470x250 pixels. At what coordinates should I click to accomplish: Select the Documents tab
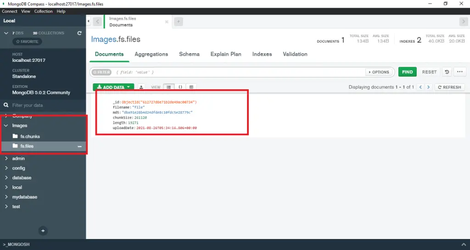pos(109,54)
